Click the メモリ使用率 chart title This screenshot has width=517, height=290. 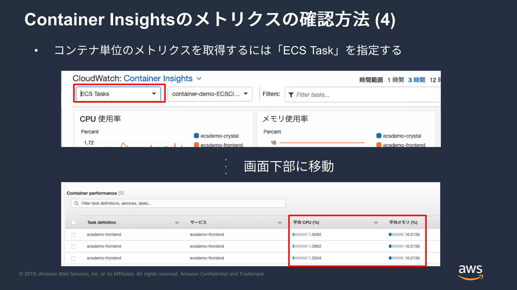pos(285,119)
